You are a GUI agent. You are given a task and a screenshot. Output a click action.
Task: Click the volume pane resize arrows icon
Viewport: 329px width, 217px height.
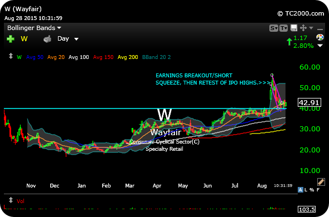[11, 200]
